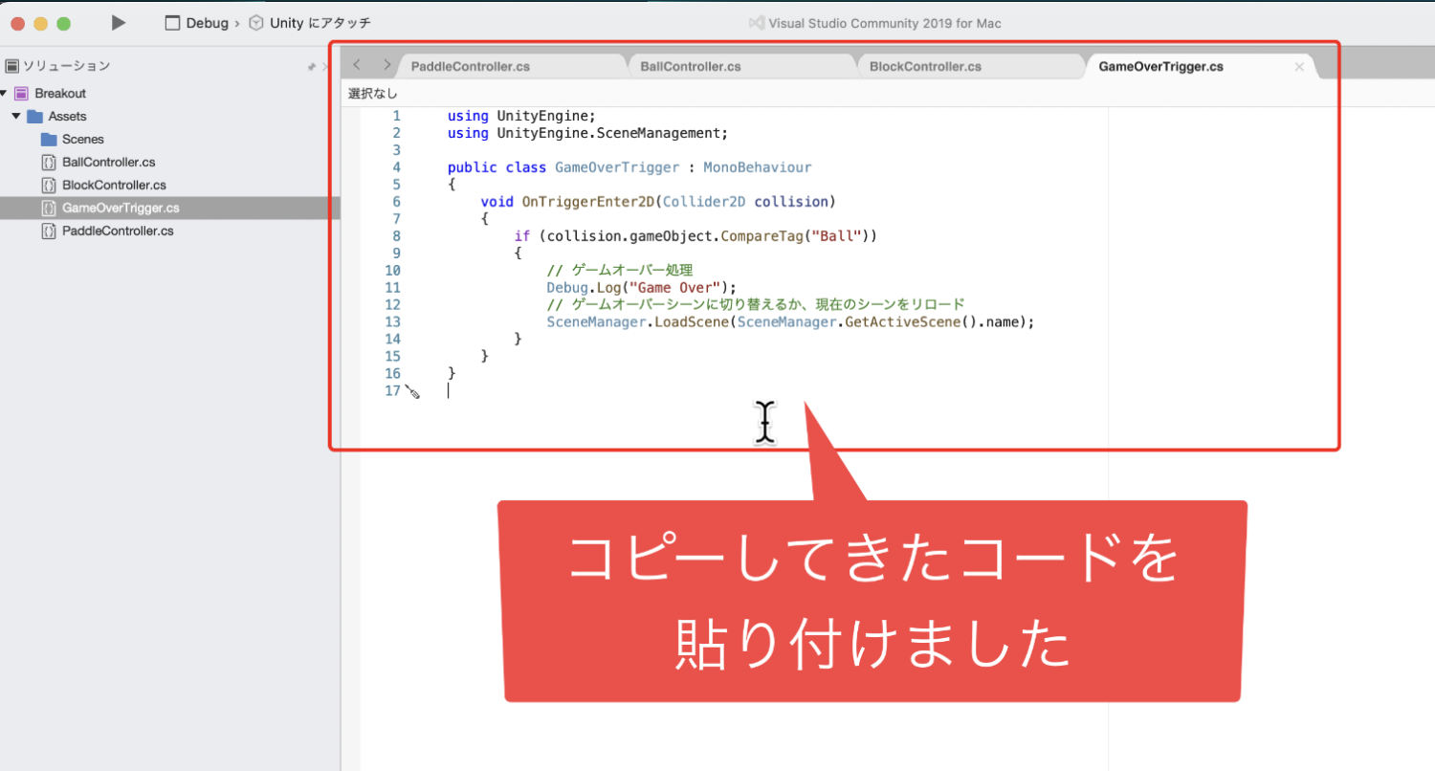Go back with the editor navigation arrow
This screenshot has width=1435, height=771.
coord(357,65)
